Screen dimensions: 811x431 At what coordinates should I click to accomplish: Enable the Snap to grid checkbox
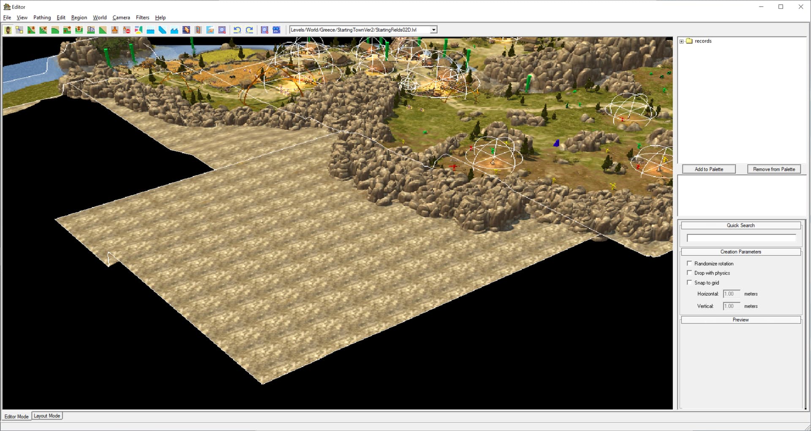pyautogui.click(x=689, y=283)
